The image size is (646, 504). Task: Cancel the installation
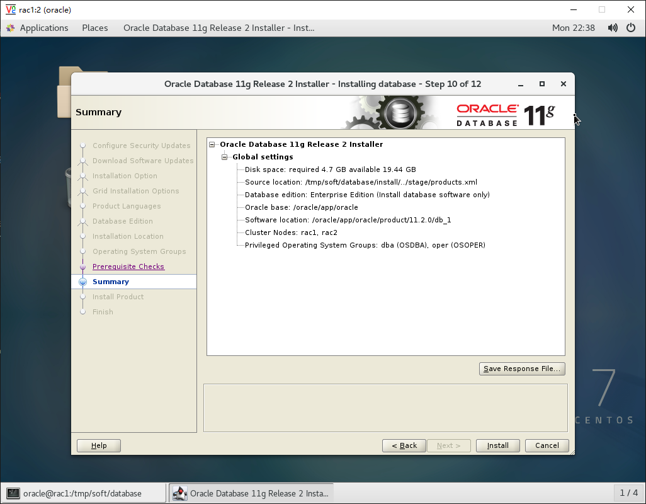click(x=547, y=445)
